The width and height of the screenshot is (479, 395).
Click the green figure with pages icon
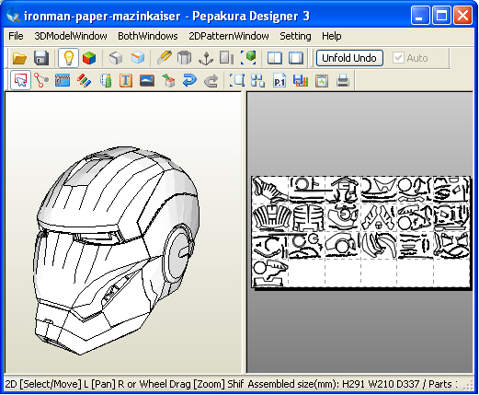(x=106, y=81)
